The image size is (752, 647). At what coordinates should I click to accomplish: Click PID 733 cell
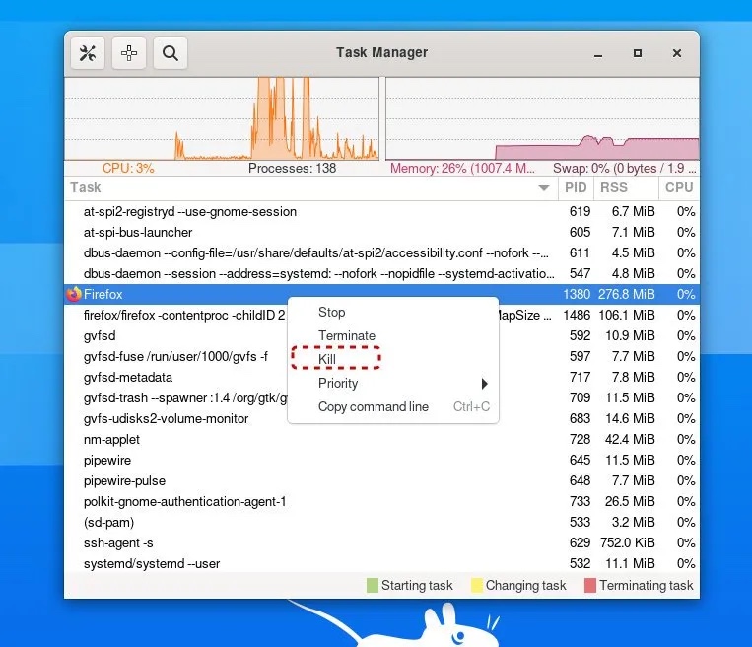(580, 501)
